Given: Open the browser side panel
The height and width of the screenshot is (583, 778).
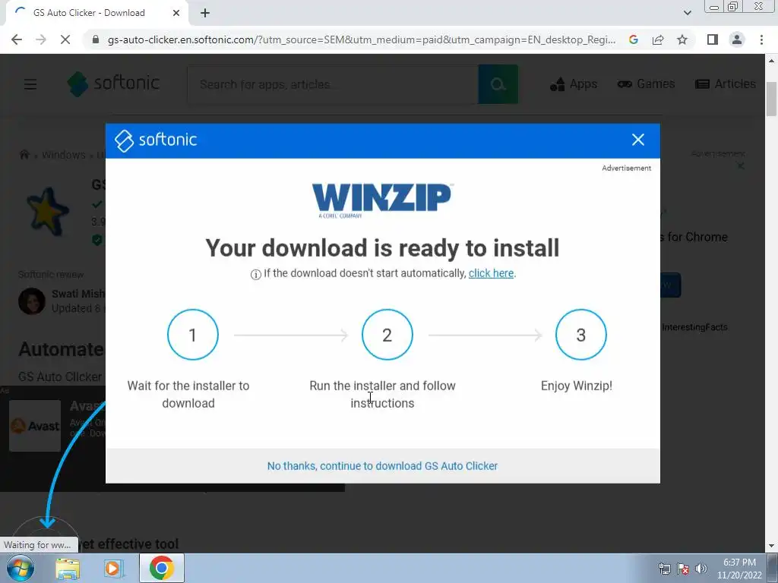Looking at the screenshot, I should pyautogui.click(x=713, y=39).
